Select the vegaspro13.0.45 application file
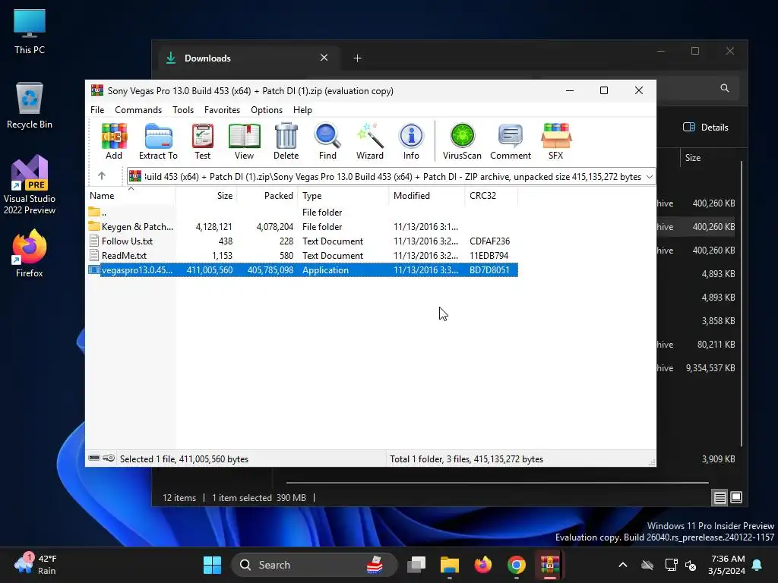The image size is (778, 583). tap(302, 270)
